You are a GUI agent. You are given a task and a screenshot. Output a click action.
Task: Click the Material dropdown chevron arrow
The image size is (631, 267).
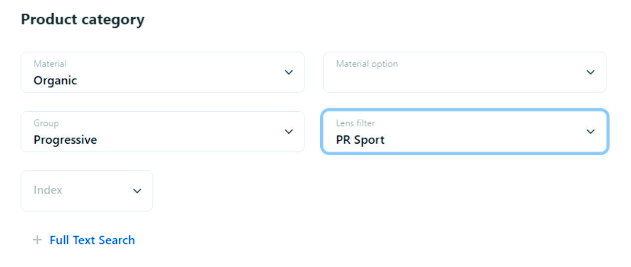[289, 72]
